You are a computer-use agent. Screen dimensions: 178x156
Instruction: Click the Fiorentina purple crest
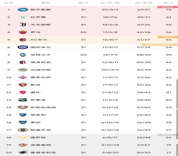(x=23, y=77)
